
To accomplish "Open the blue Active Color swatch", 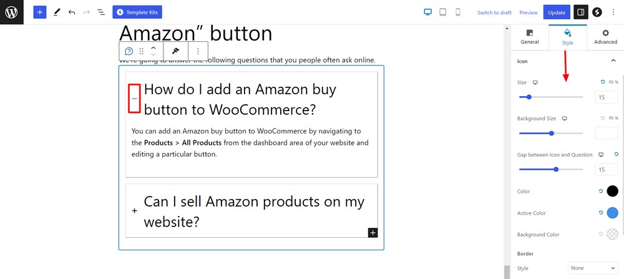I will click(x=612, y=213).
